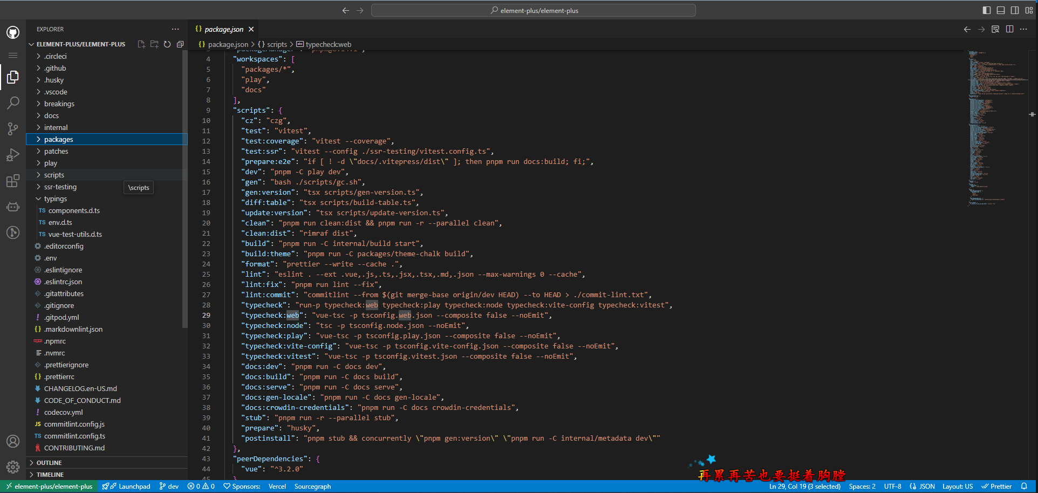This screenshot has height=493, width=1038.
Task: Open CHANGELOG.en-US.md file
Action: (107, 388)
